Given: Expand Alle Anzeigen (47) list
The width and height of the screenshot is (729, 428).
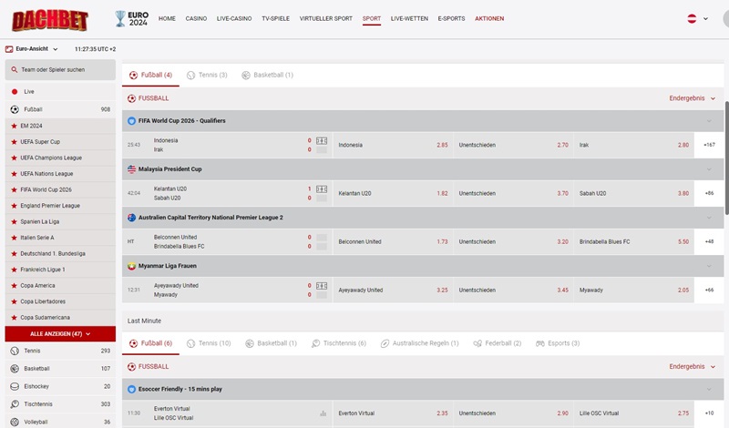Looking at the screenshot, I should [60, 334].
